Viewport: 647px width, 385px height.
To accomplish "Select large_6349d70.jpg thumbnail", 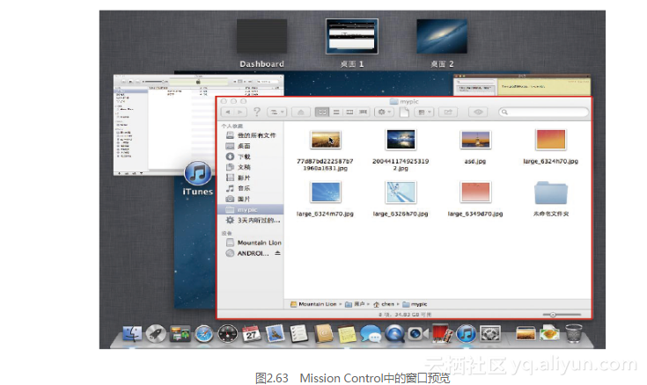I will coord(475,192).
